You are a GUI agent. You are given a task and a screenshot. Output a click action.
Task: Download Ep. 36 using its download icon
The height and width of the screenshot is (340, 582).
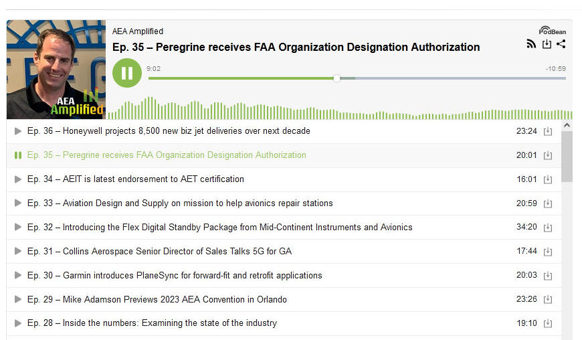[x=548, y=131]
